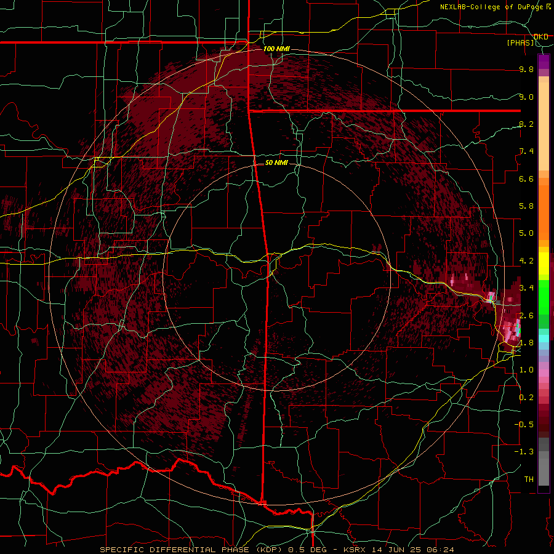
Task: Click the 0.2 scale value
Action: pyautogui.click(x=526, y=398)
